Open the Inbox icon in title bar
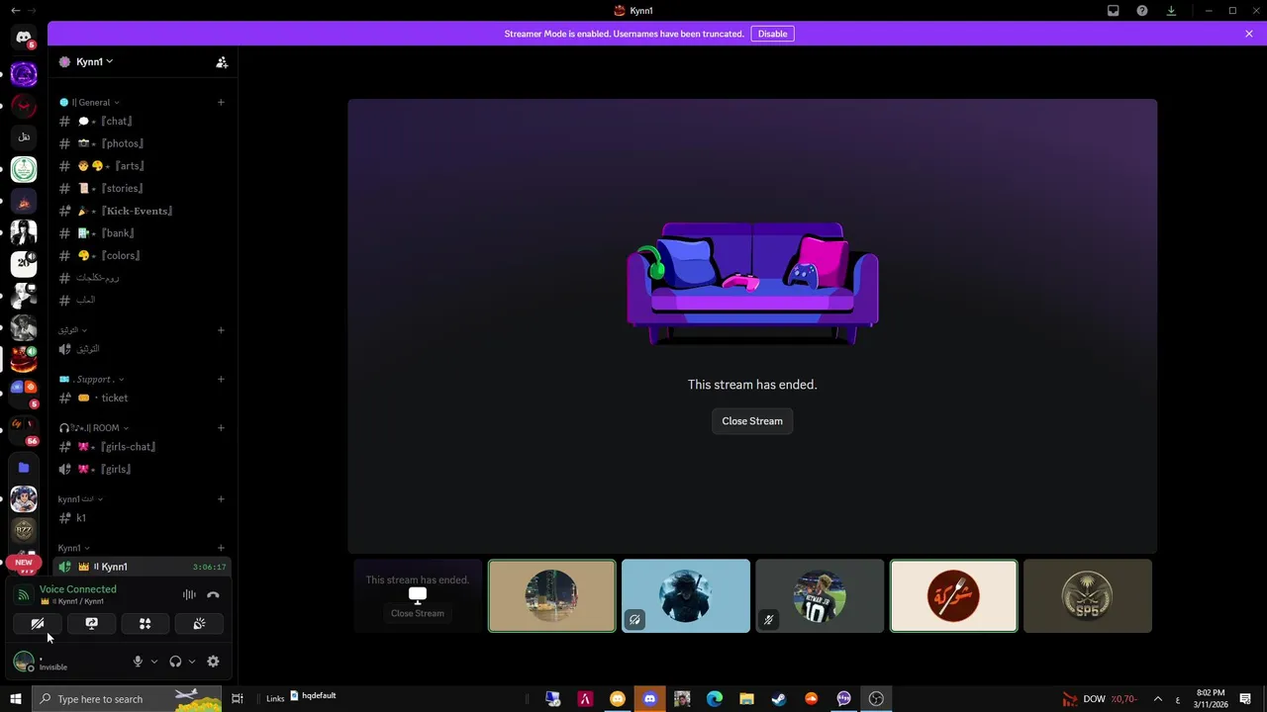This screenshot has width=1267, height=712. (1113, 11)
